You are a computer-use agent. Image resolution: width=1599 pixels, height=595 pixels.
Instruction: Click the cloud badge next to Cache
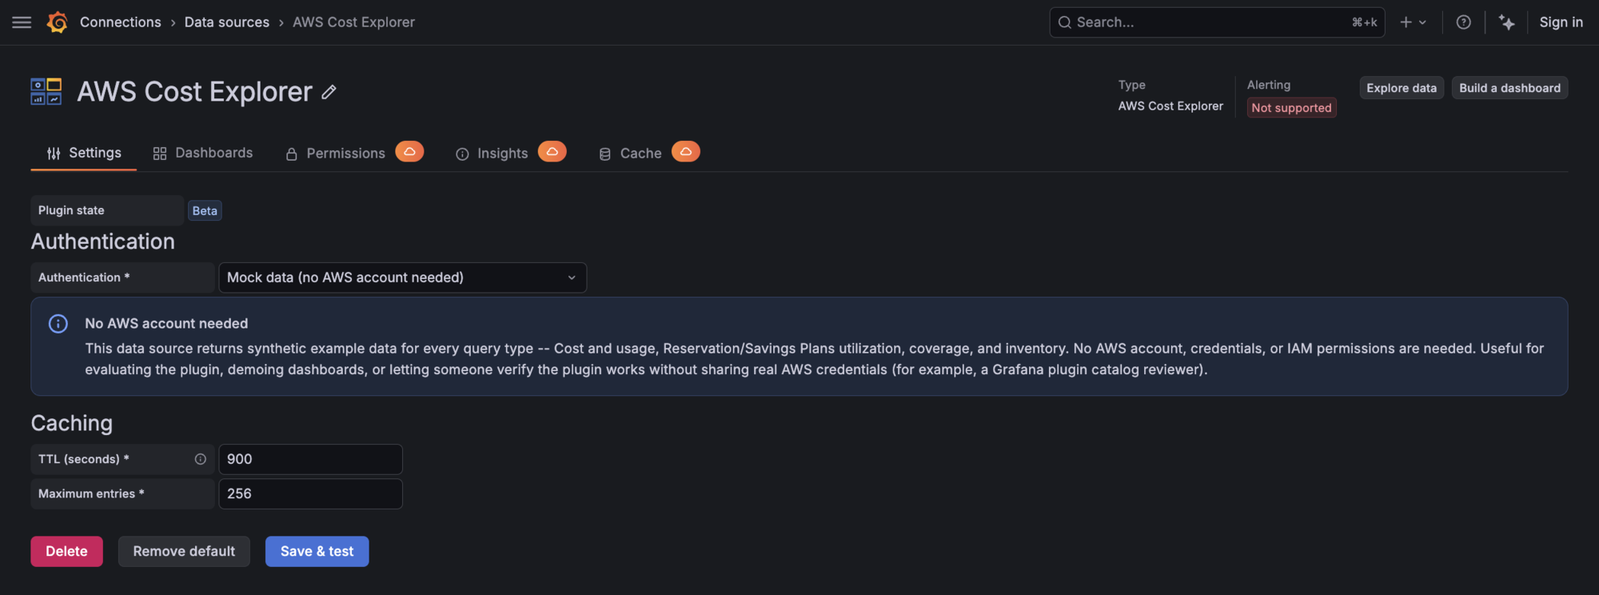click(x=685, y=151)
